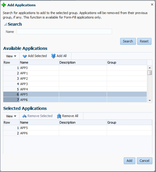
Task: Click the Available Applications scrollbar thumb
Action: 150,73
